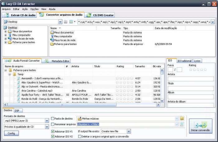Open the file filter extensions dropdown
The width and height of the screenshot is (218, 142).
pos(213,22)
